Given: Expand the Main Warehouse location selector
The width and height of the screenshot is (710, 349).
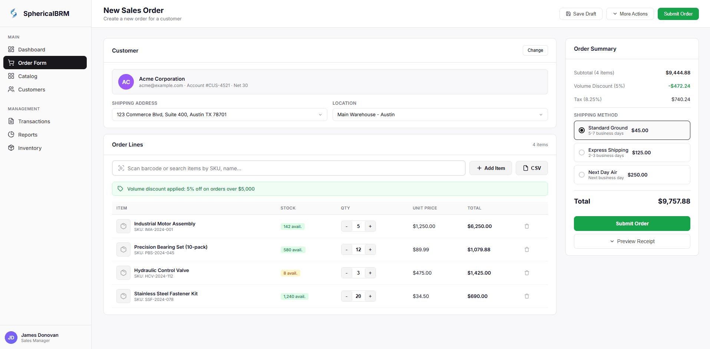Looking at the screenshot, I should coord(541,114).
